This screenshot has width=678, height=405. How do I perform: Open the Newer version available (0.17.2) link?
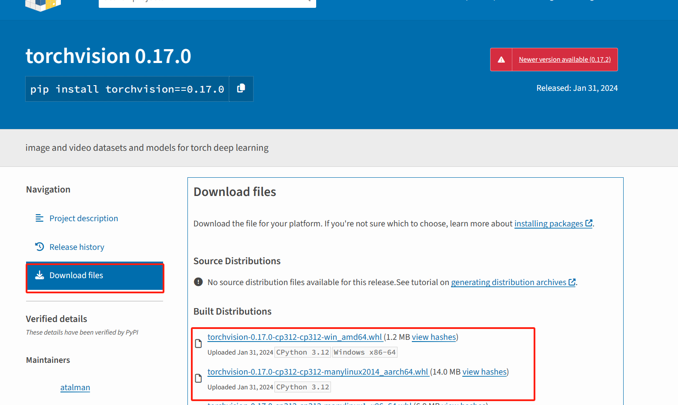564,60
